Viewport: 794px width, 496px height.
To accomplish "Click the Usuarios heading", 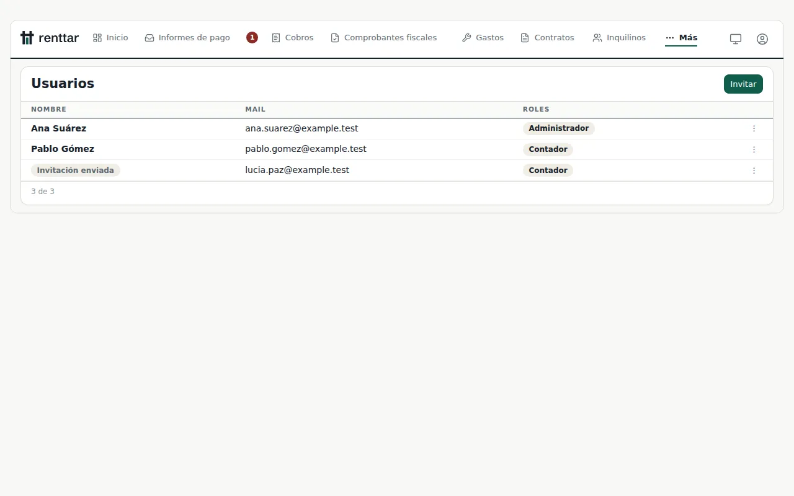I will click(x=63, y=84).
